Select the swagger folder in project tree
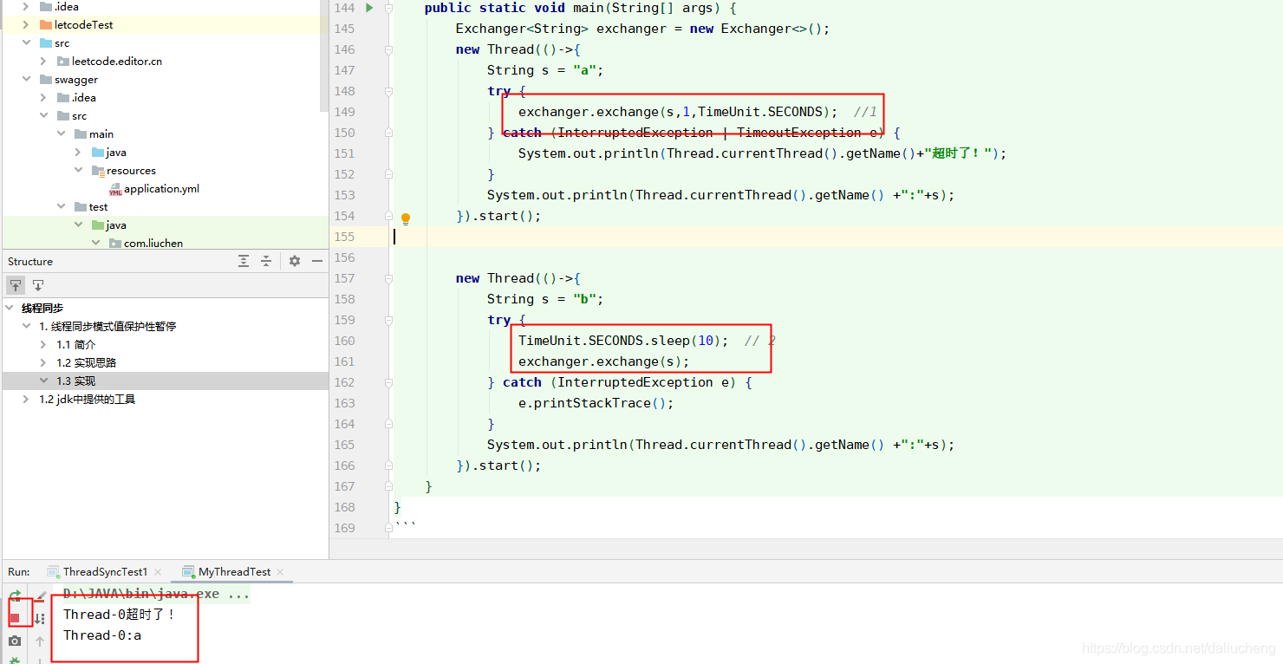The image size is (1283, 664). click(76, 80)
